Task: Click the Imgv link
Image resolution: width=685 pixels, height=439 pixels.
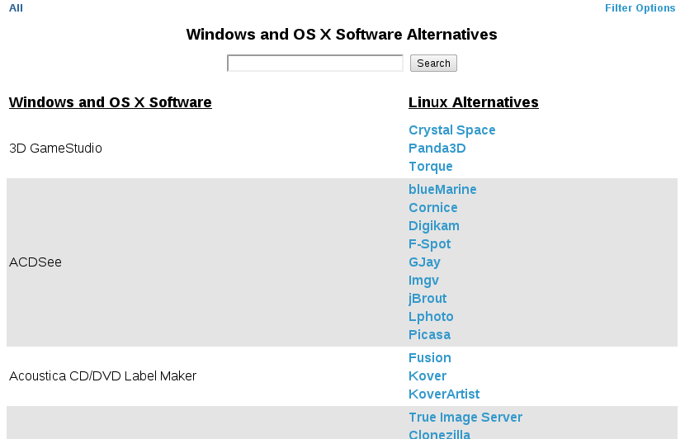Action: (423, 281)
